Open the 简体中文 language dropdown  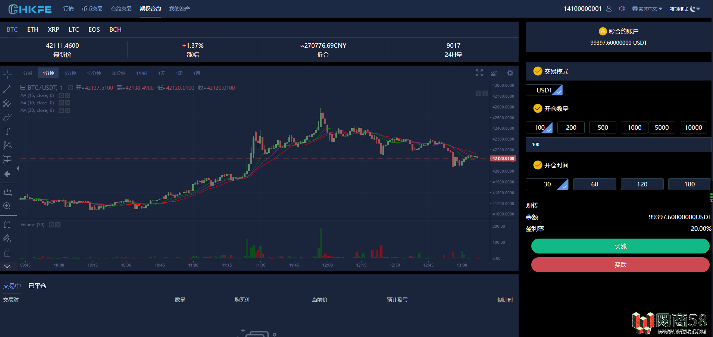pyautogui.click(x=647, y=9)
